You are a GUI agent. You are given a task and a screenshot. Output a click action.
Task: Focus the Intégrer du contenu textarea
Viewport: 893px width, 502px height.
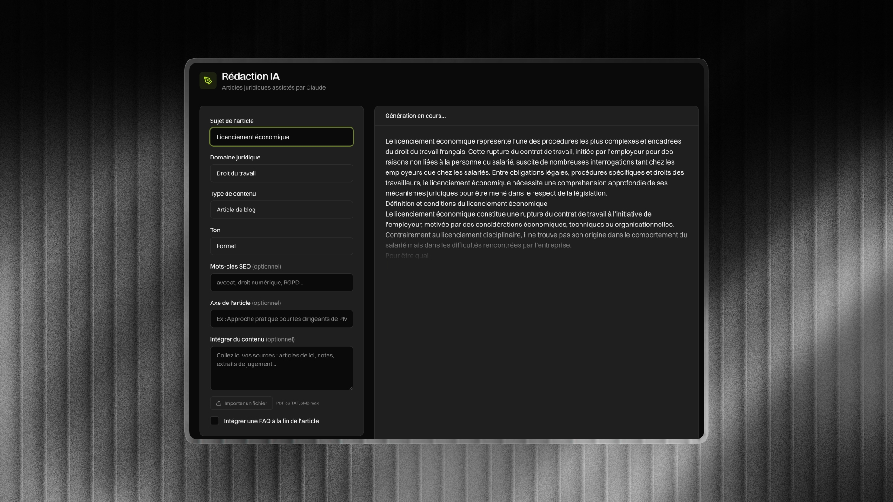(x=281, y=368)
